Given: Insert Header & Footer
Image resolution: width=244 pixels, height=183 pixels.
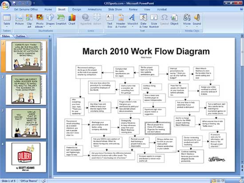Looking at the screenshot, I should [121, 21].
